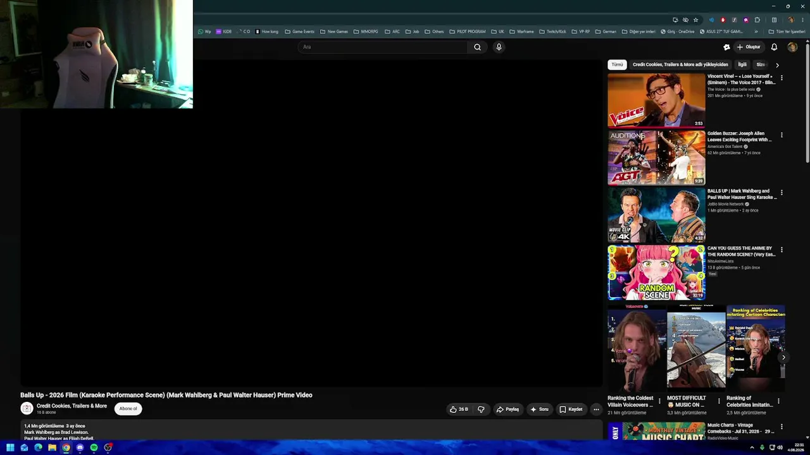The image size is (810, 455).
Task: Open options for MOST DIFFICULT MUSIC short
Action: pos(719,401)
